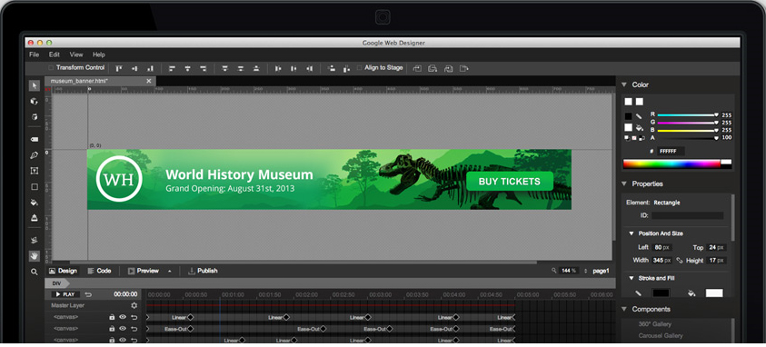The height and width of the screenshot is (347, 766).
Task: Enable the Transform Control checkbox
Action: [51, 68]
